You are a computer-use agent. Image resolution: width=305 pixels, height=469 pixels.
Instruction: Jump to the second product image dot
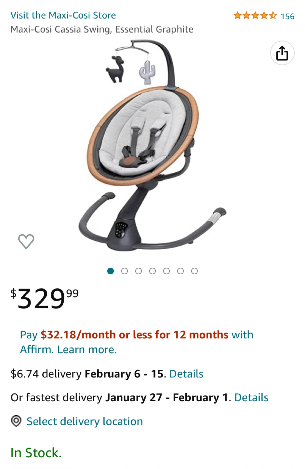click(125, 271)
